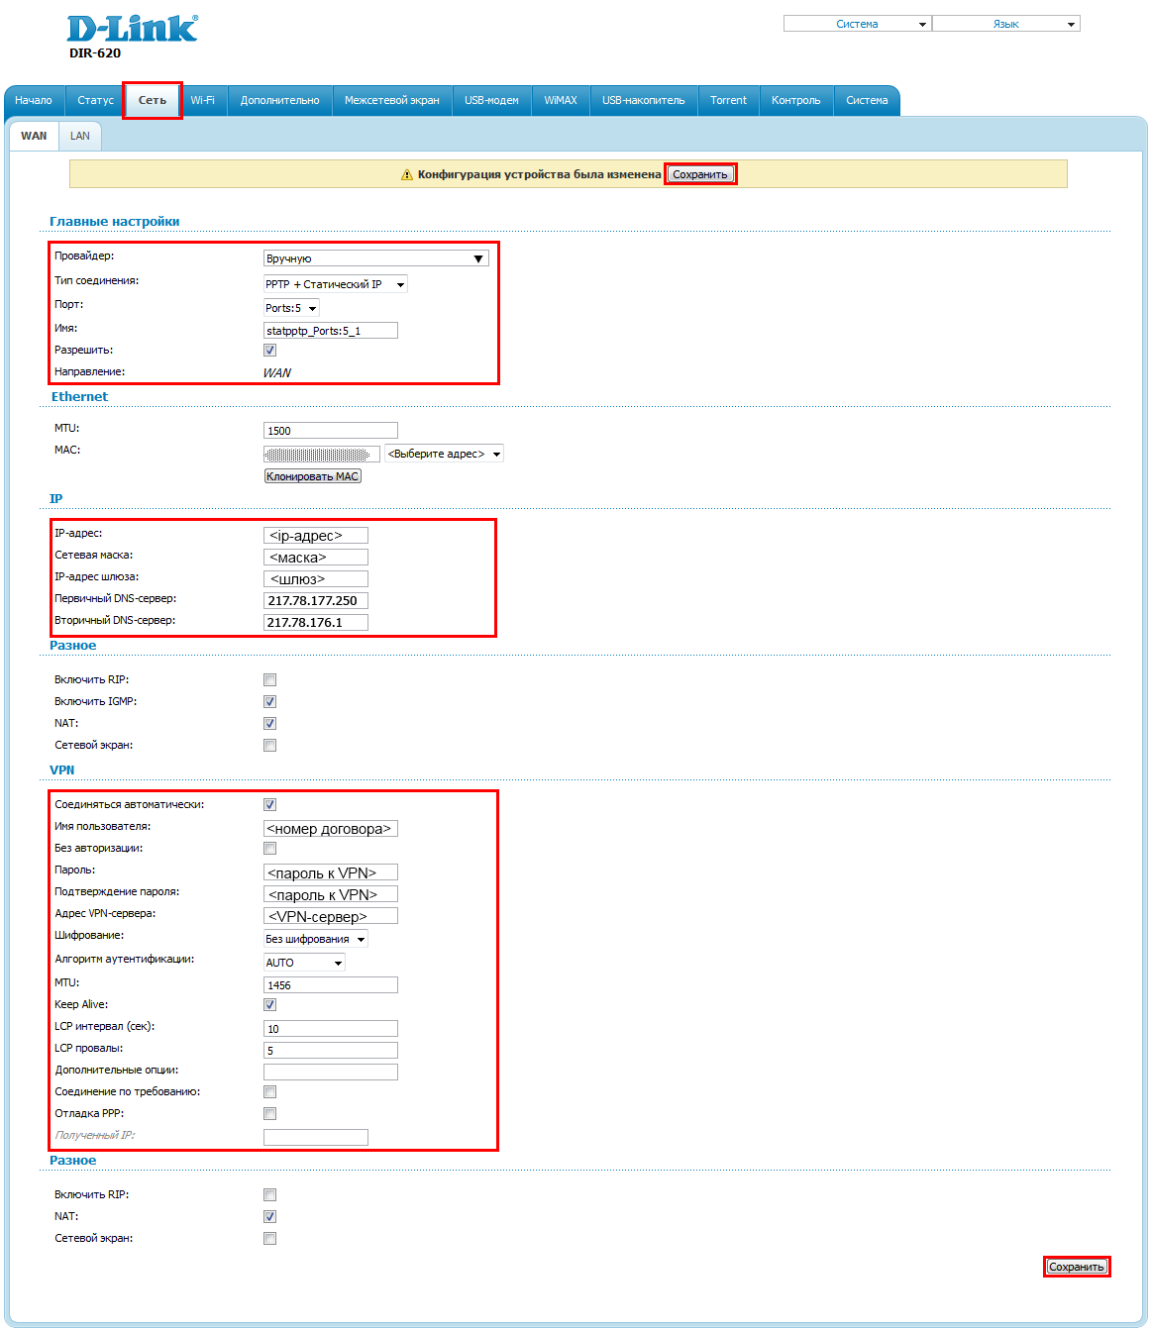Open the Межсетевой экран tab

pyautogui.click(x=391, y=100)
